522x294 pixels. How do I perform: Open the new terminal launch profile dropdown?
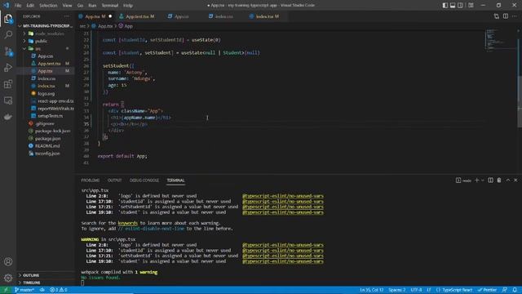pyautogui.click(x=483, y=180)
